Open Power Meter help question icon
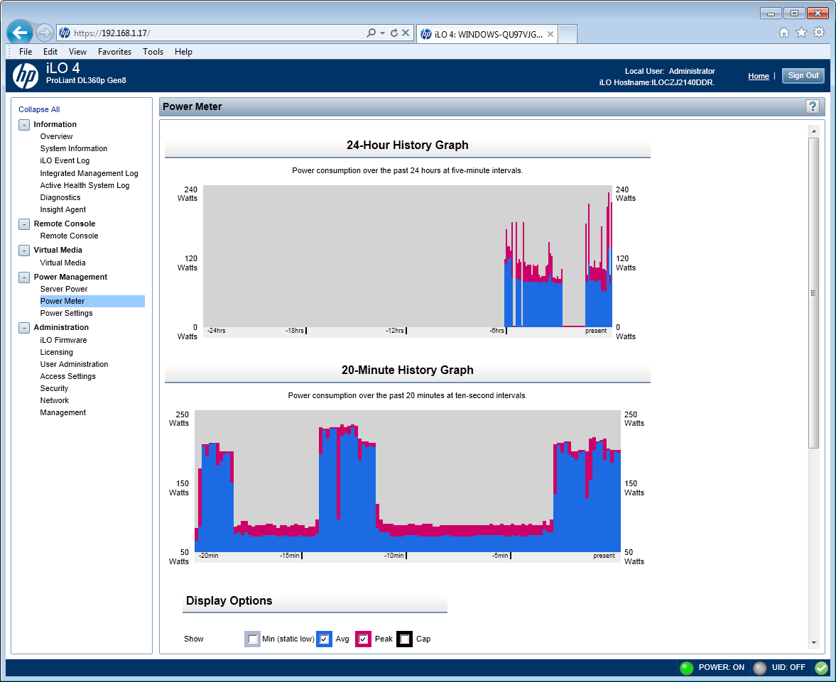This screenshot has height=682, width=836. (812, 106)
